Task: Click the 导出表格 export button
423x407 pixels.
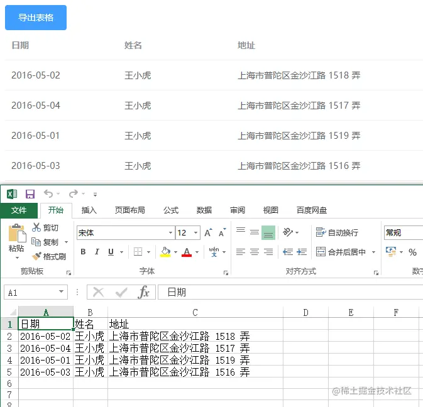Action: pyautogui.click(x=36, y=18)
